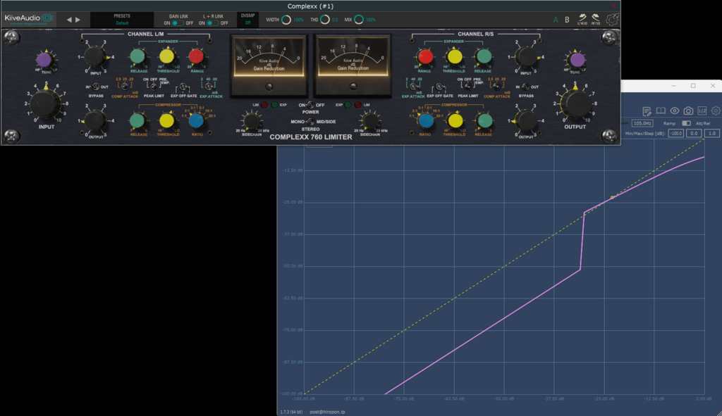This screenshot has height=416, width=722.
Task: Click the Channel R/S black Input knob
Action: click(525, 57)
